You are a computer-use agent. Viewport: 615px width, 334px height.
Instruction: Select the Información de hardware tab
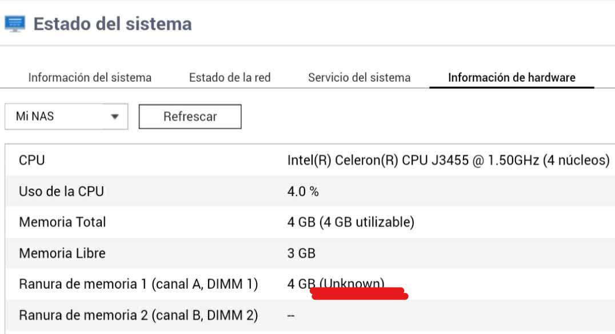(x=512, y=77)
